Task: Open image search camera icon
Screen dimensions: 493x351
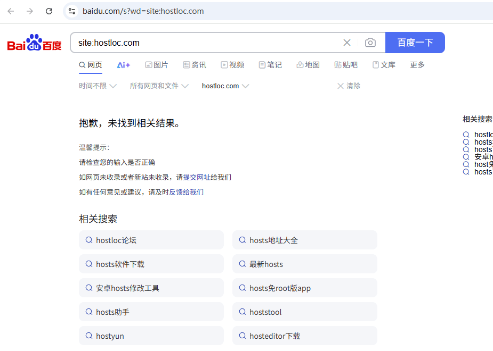Action: click(x=370, y=43)
